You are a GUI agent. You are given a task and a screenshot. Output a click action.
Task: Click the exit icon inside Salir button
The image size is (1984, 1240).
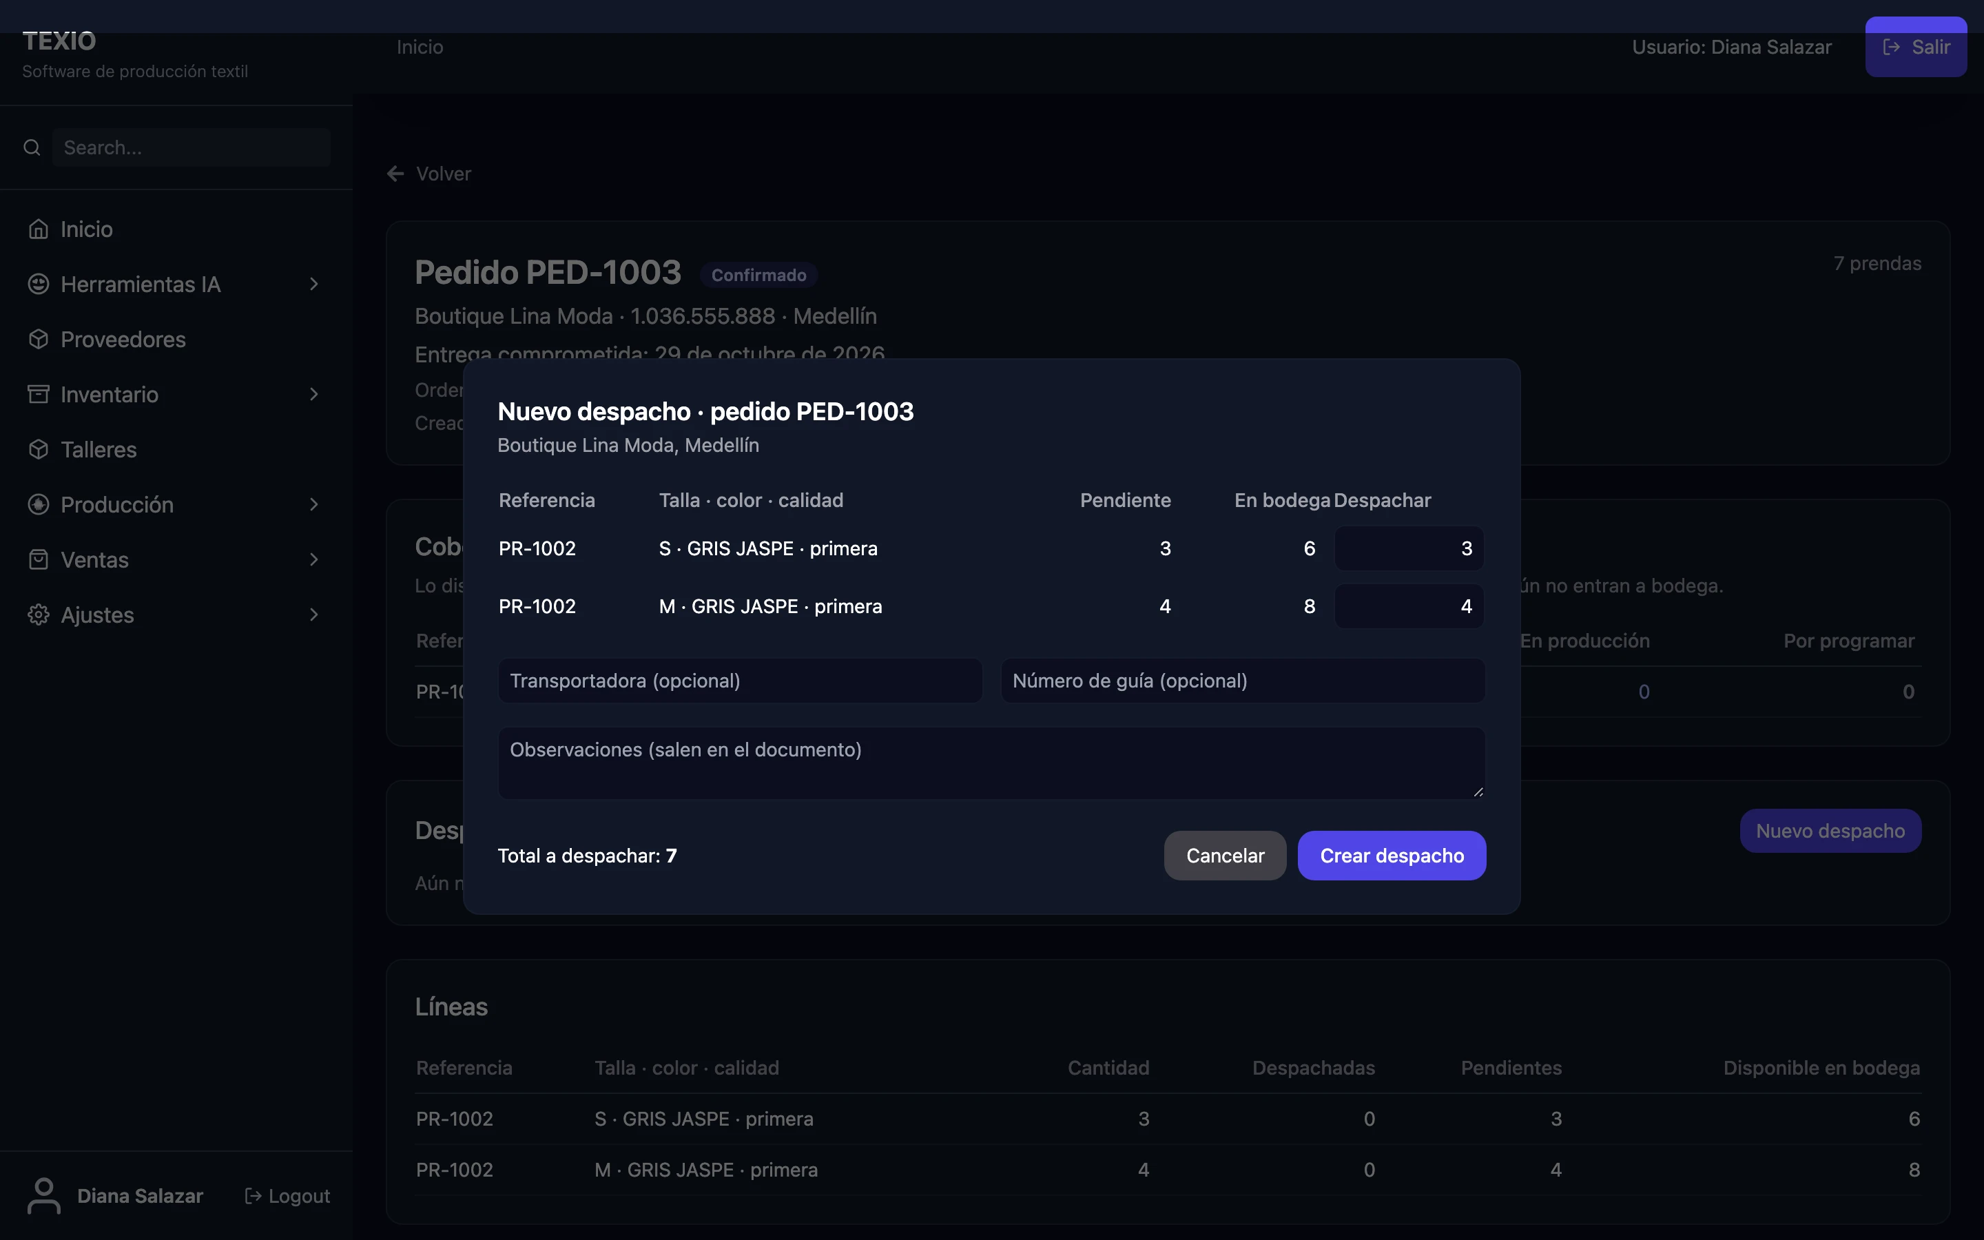[1892, 47]
